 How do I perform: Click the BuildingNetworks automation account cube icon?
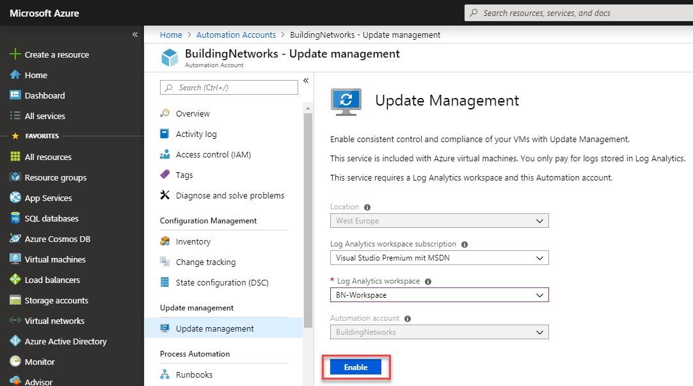point(170,58)
